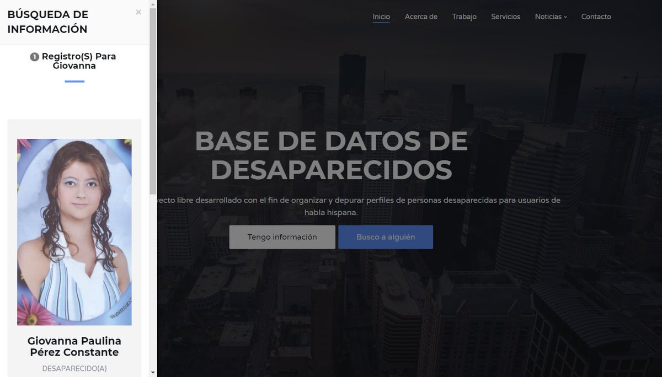
Task: Click the BASE DE DATOS DE DESAPARECIDOS headline
Action: point(331,156)
